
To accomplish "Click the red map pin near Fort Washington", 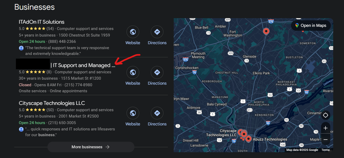I will pyautogui.click(x=266, y=31).
